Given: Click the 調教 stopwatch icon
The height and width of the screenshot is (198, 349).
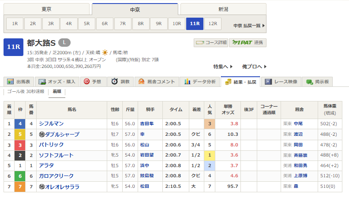Looking at the screenshot, I should click(x=114, y=82).
